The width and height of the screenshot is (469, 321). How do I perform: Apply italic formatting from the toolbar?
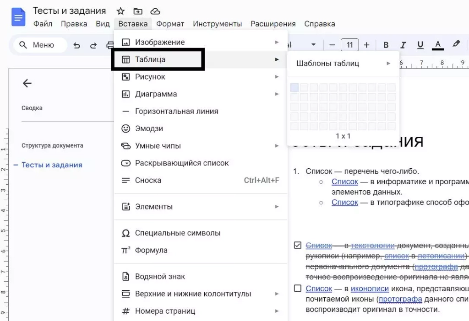(x=403, y=45)
